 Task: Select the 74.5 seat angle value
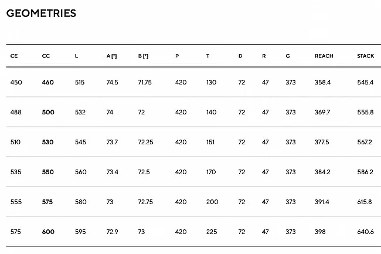pyautogui.click(x=112, y=82)
